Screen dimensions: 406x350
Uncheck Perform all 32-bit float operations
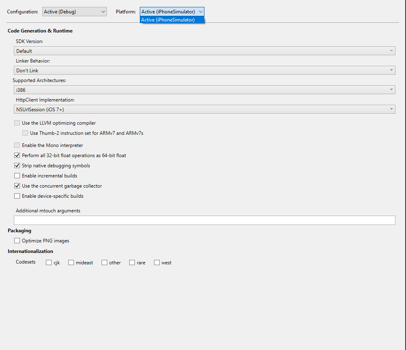[x=17, y=155]
